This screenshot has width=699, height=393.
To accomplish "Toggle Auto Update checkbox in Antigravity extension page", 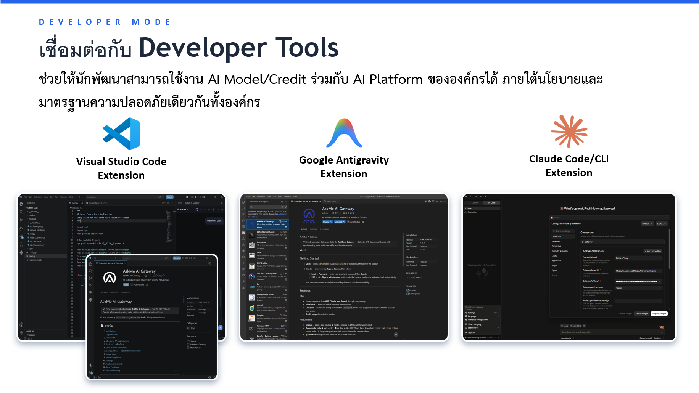I will pyautogui.click(x=348, y=222).
